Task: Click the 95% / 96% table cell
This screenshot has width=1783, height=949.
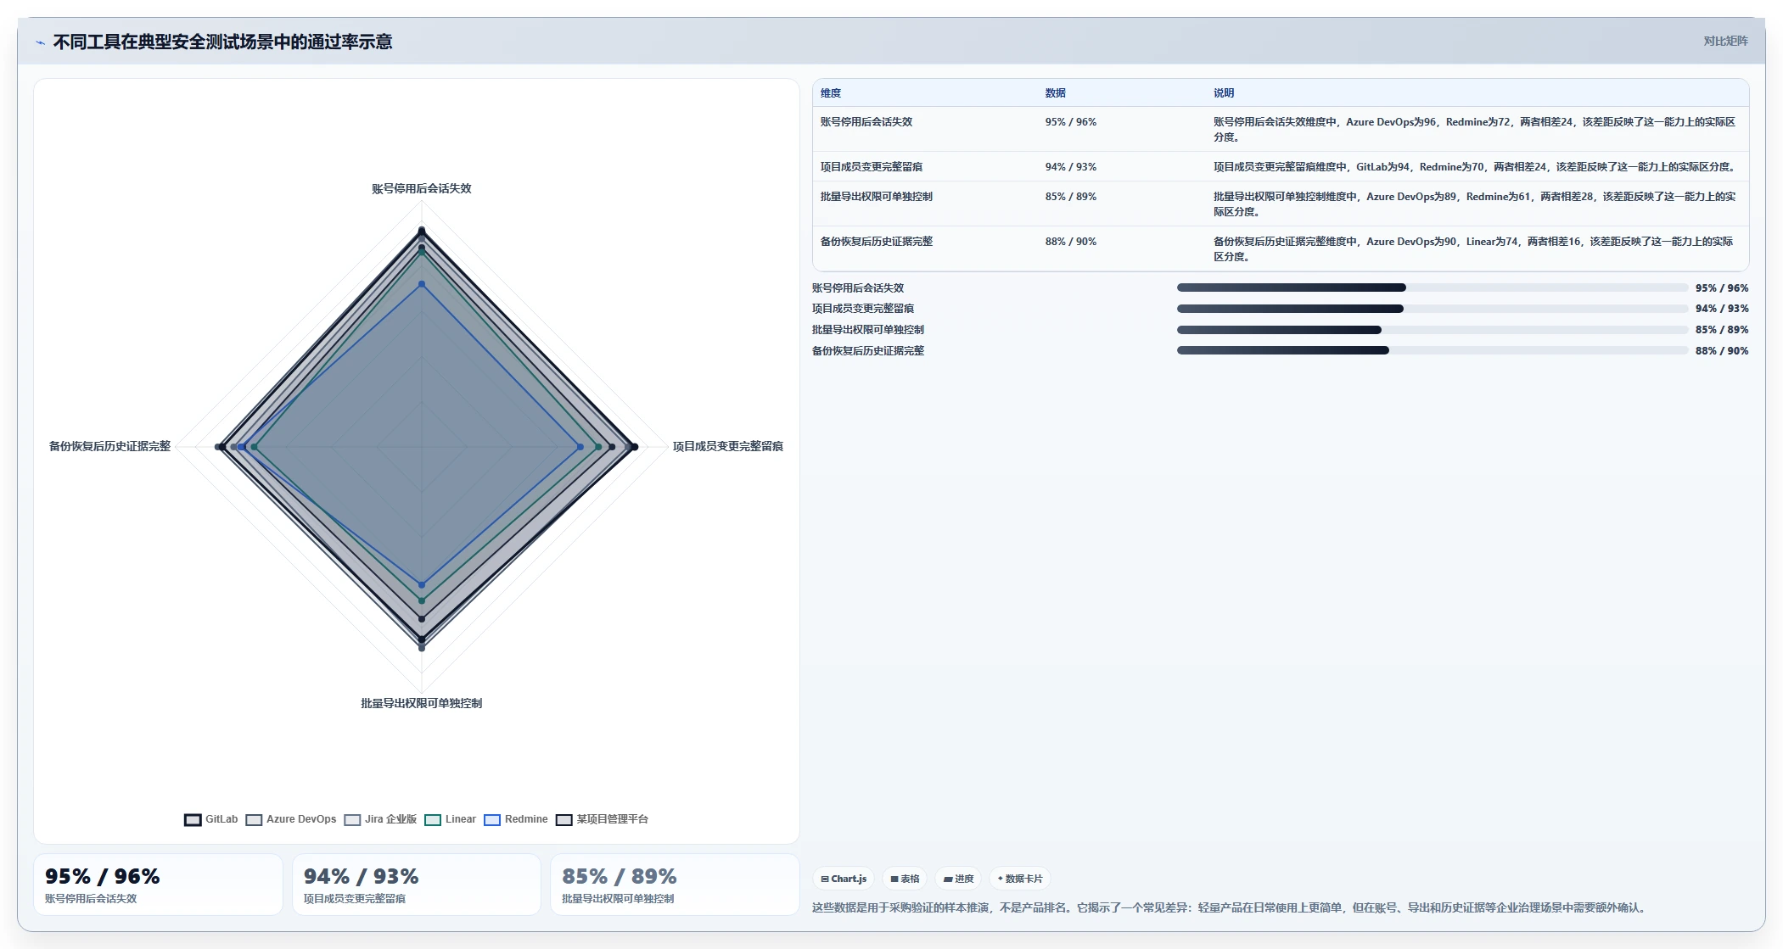Action: [1070, 122]
